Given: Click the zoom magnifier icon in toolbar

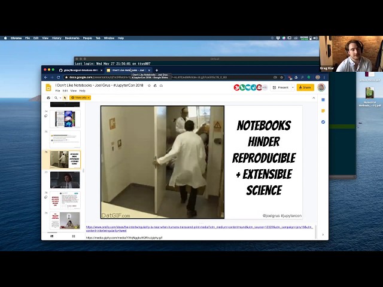Looking at the screenshot, I should pos(56,97).
